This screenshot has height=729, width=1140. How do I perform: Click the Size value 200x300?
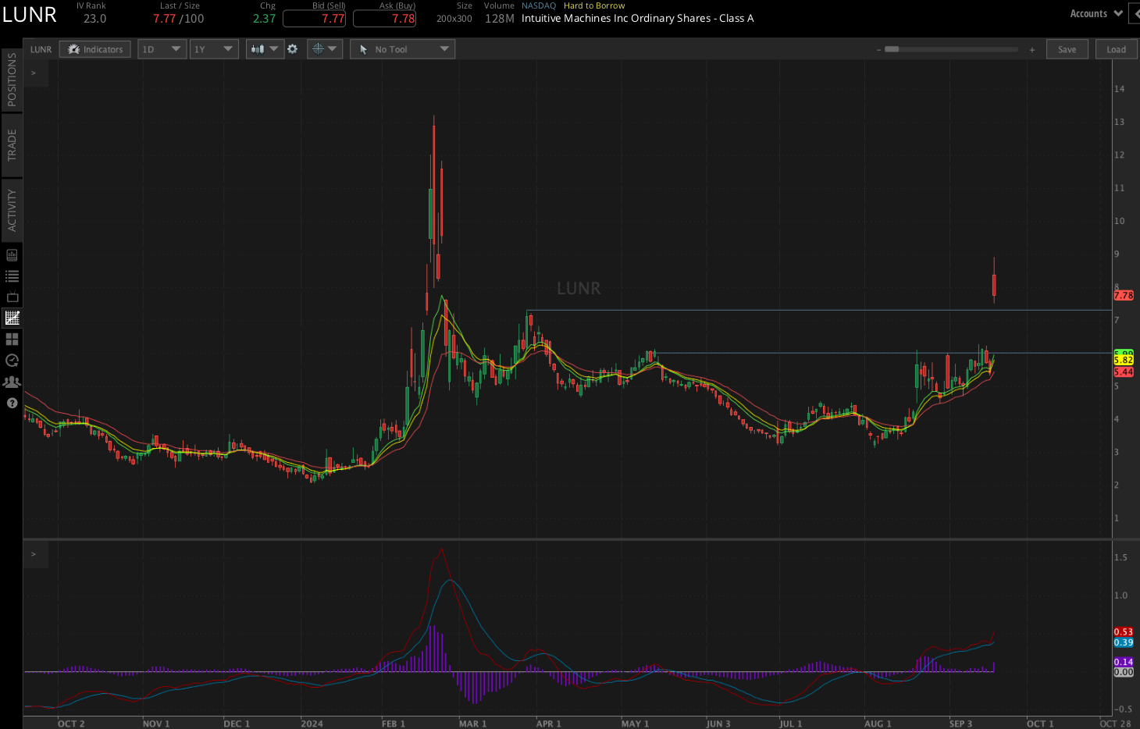(454, 19)
